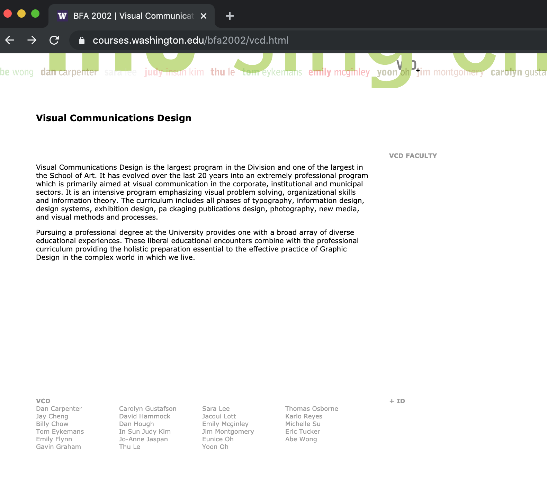Open a new browser tab
The width and height of the screenshot is (547, 478).
(230, 16)
